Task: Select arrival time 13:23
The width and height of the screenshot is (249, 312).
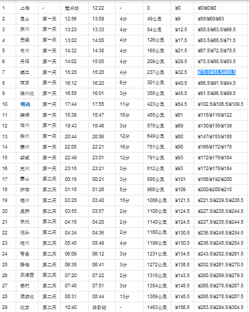Action: [x=71, y=29]
